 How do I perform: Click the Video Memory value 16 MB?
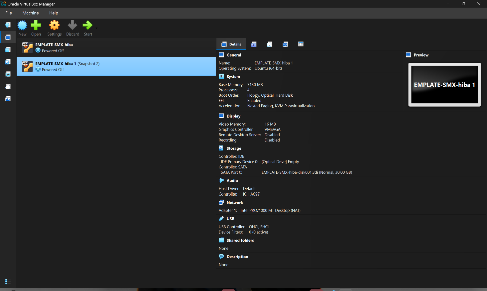click(270, 124)
